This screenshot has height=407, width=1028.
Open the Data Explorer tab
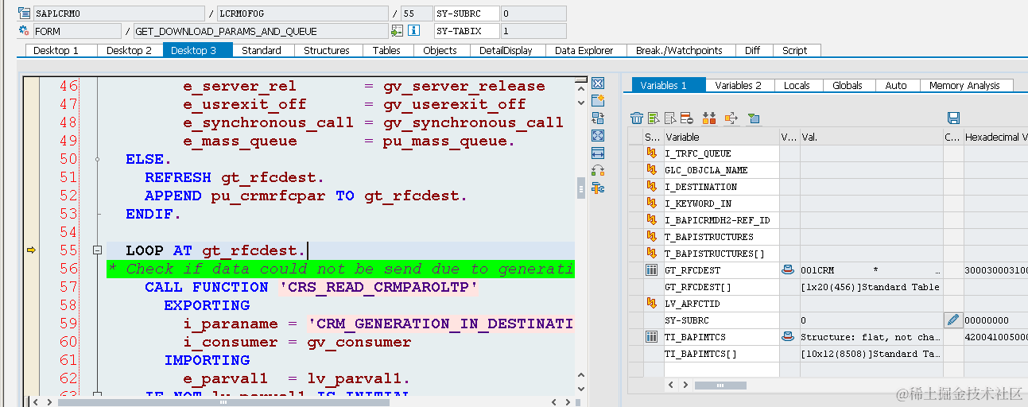pyautogui.click(x=584, y=50)
